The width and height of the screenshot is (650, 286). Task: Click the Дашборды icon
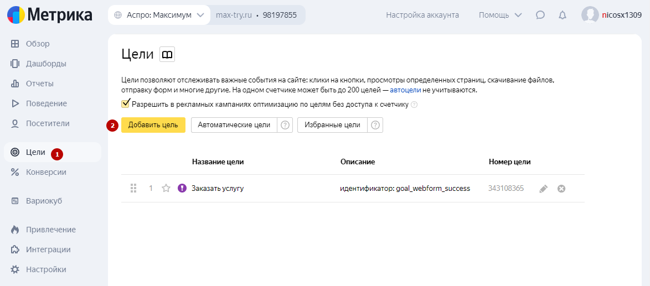[15, 64]
